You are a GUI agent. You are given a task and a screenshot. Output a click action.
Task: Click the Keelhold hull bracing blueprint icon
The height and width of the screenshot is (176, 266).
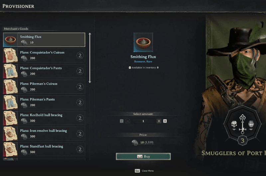[x=10, y=118]
